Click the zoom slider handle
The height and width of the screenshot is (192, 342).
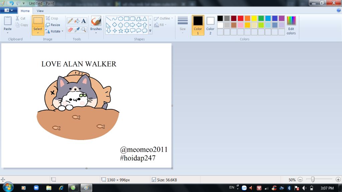coord(313,179)
